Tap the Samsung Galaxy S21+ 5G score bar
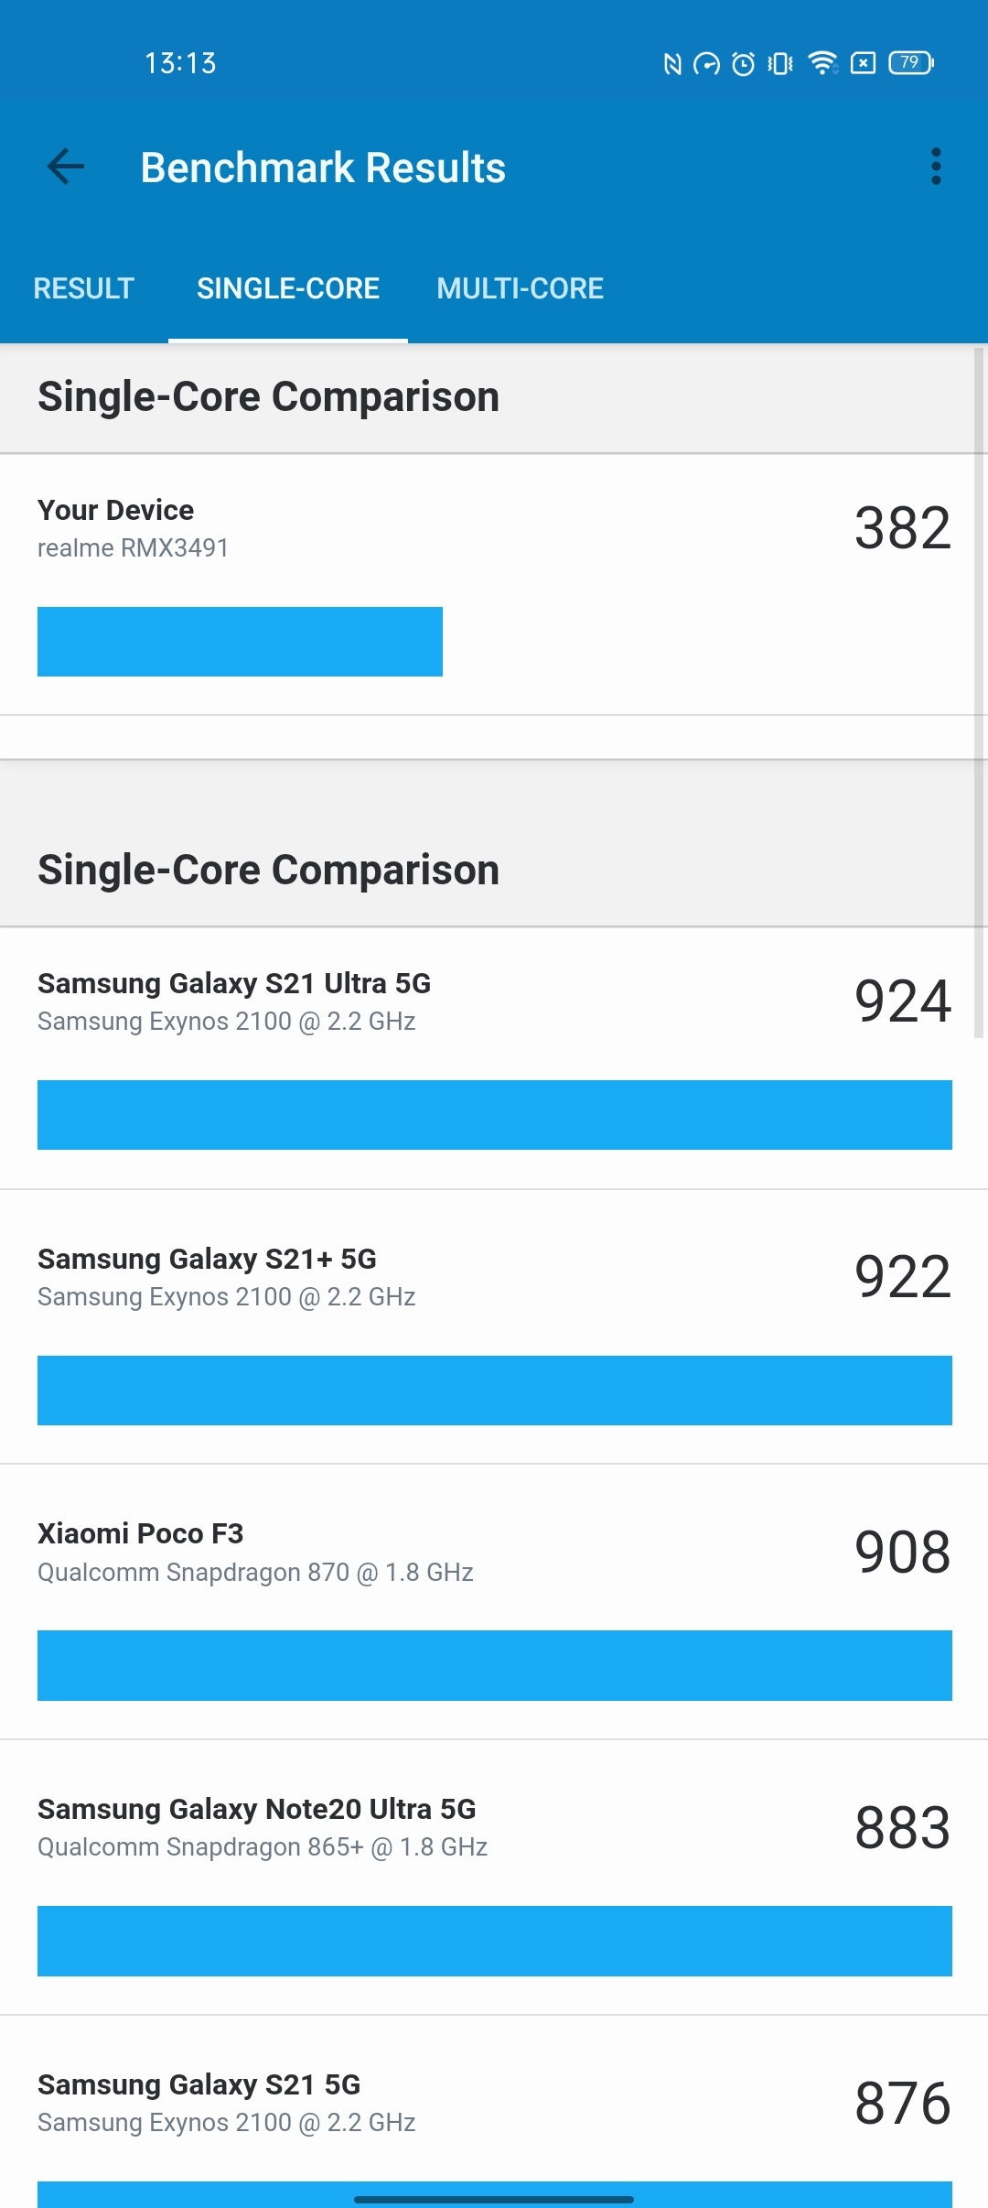Screen dimensions: 988x2208 [494, 1391]
